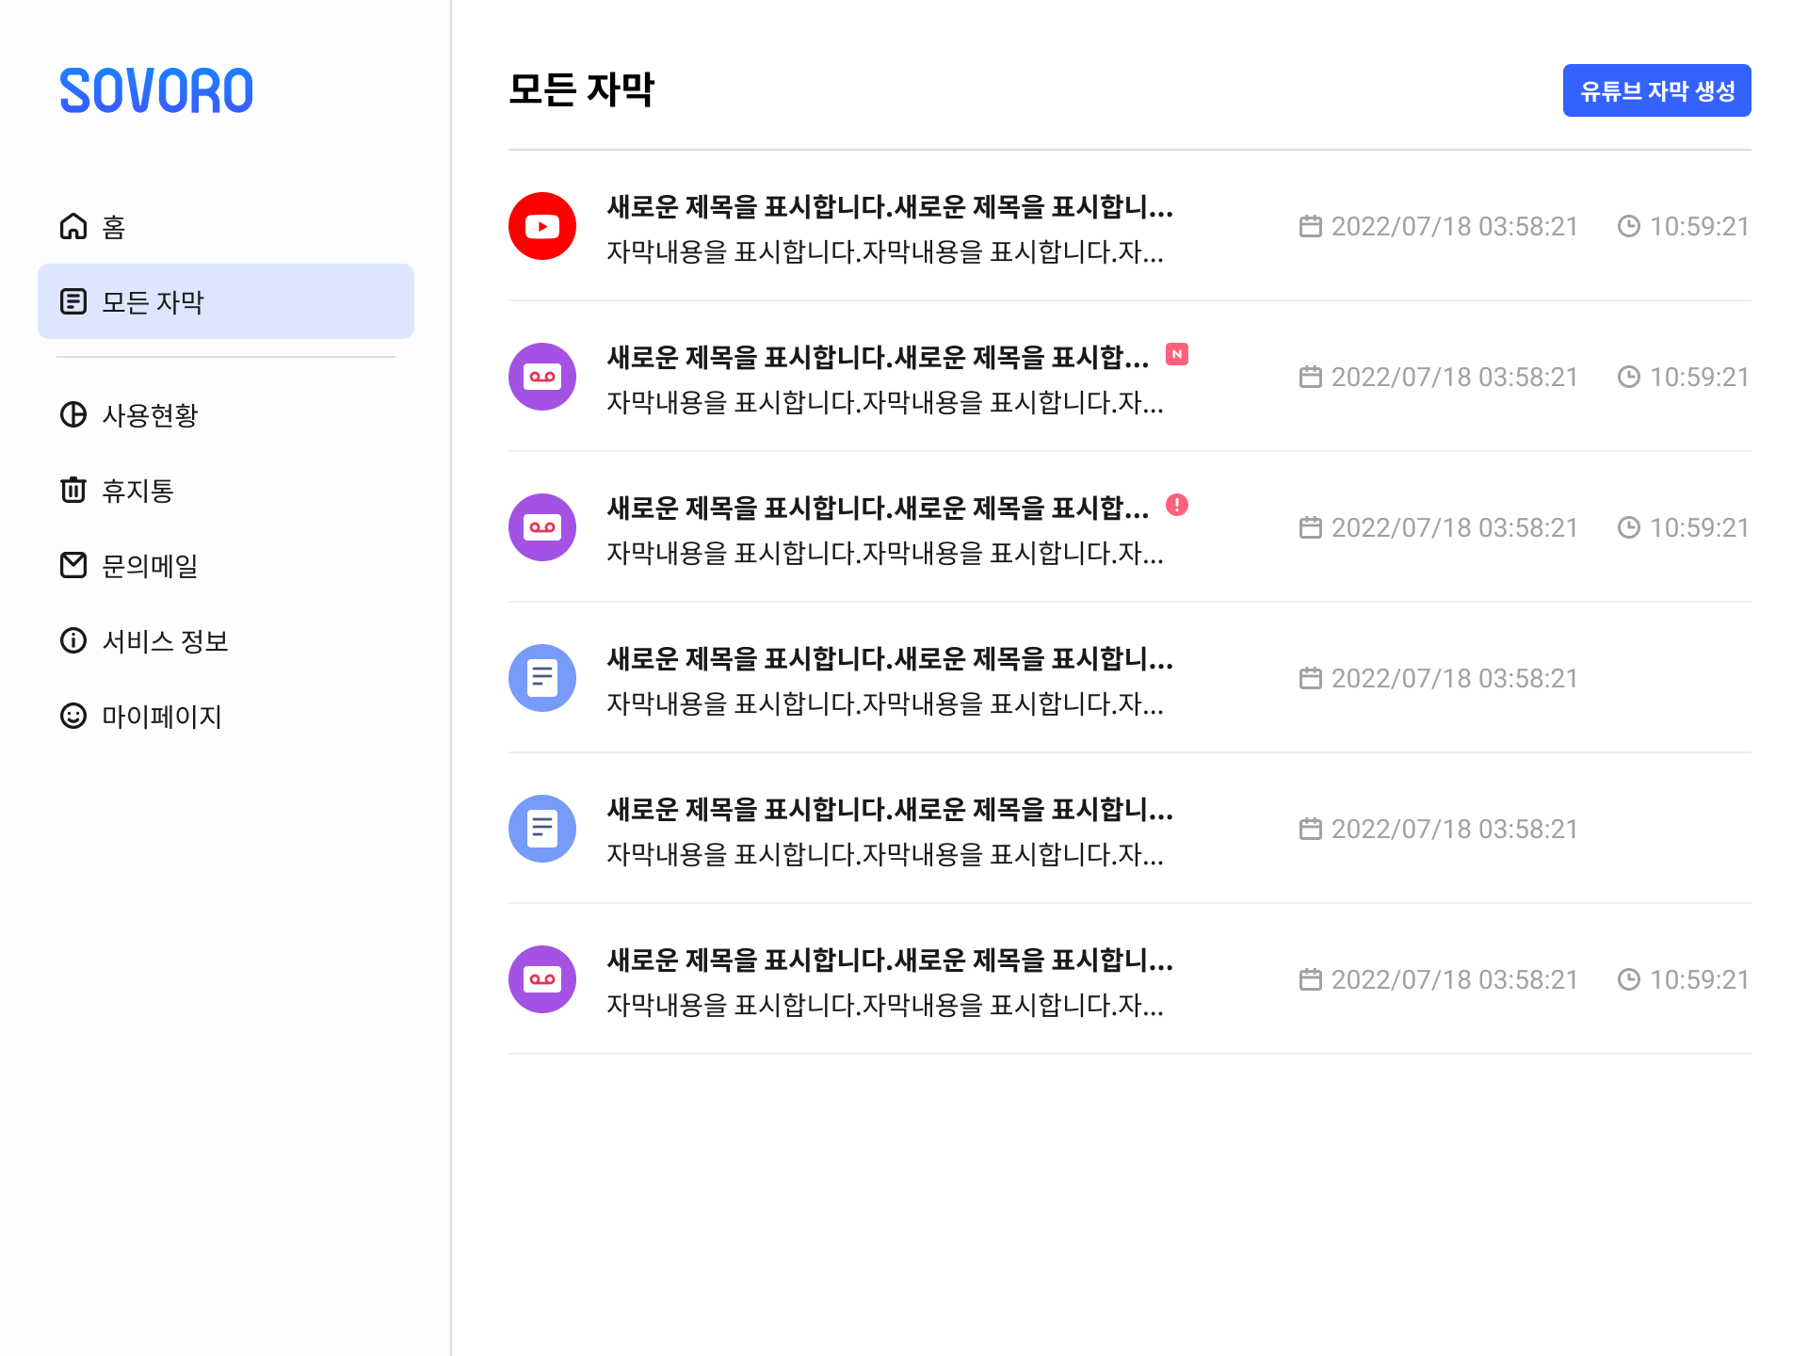The width and height of the screenshot is (1808, 1356).
Task: Click the red exclamation warning badge
Action: tap(1177, 506)
